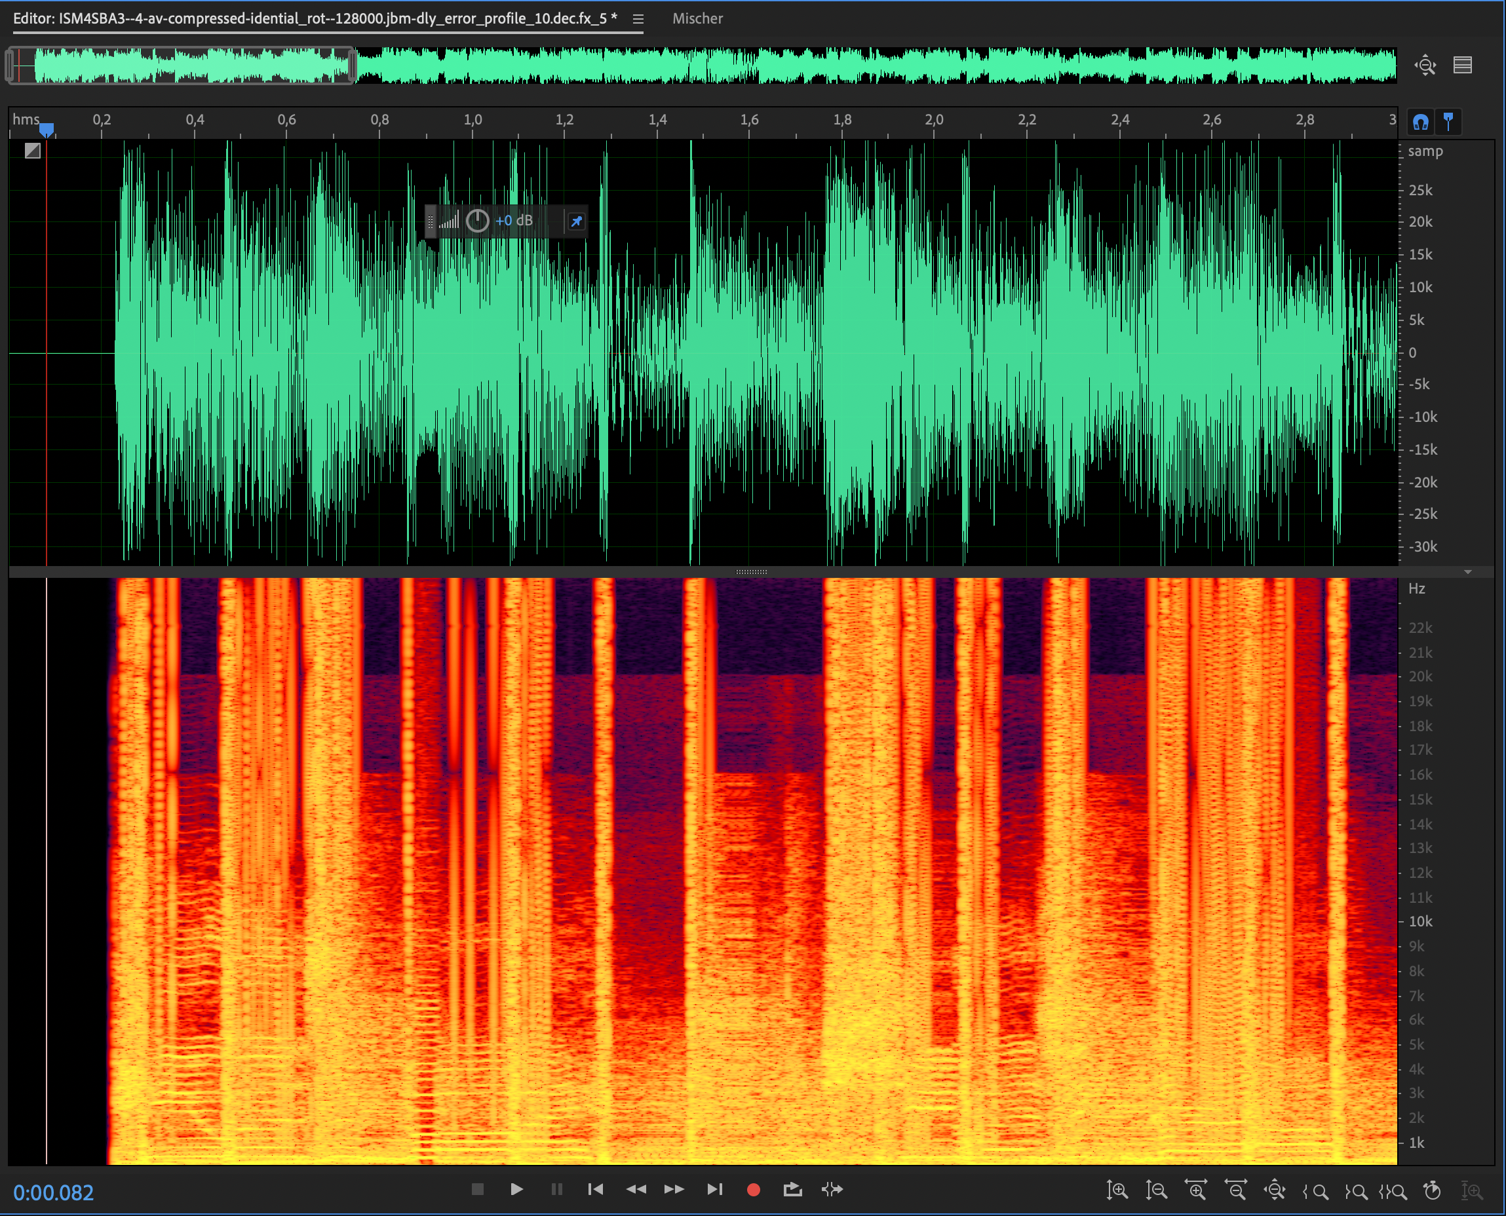Toggle the blue headphone sync icon
The width and height of the screenshot is (1506, 1216).
click(x=1420, y=123)
